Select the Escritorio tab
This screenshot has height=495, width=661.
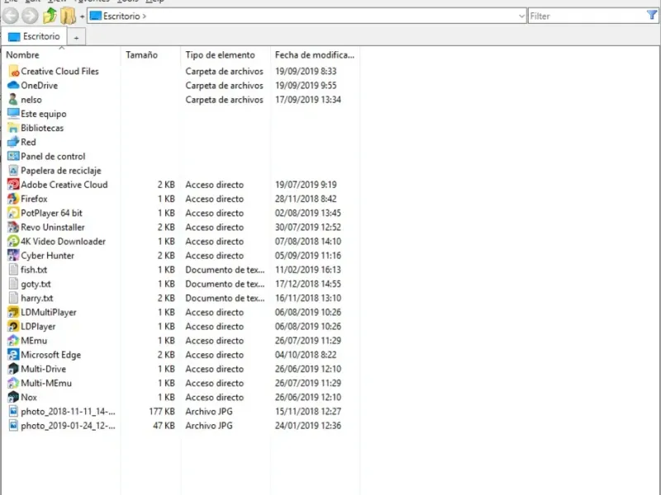point(34,36)
